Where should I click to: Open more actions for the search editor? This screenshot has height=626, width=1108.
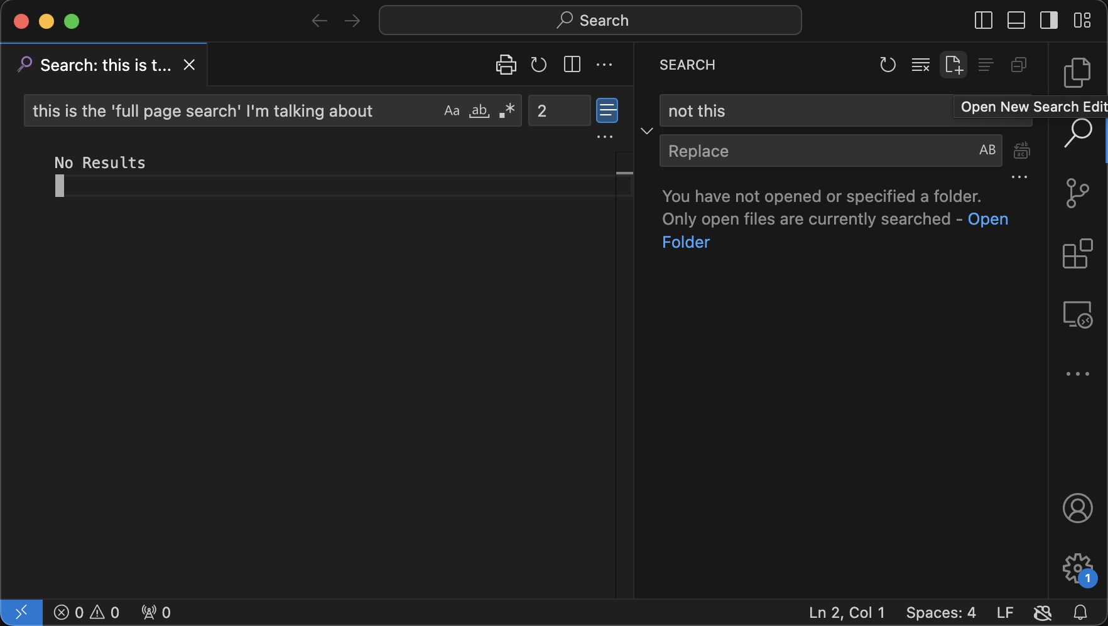[604, 65]
